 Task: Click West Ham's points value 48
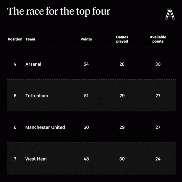[86, 159]
